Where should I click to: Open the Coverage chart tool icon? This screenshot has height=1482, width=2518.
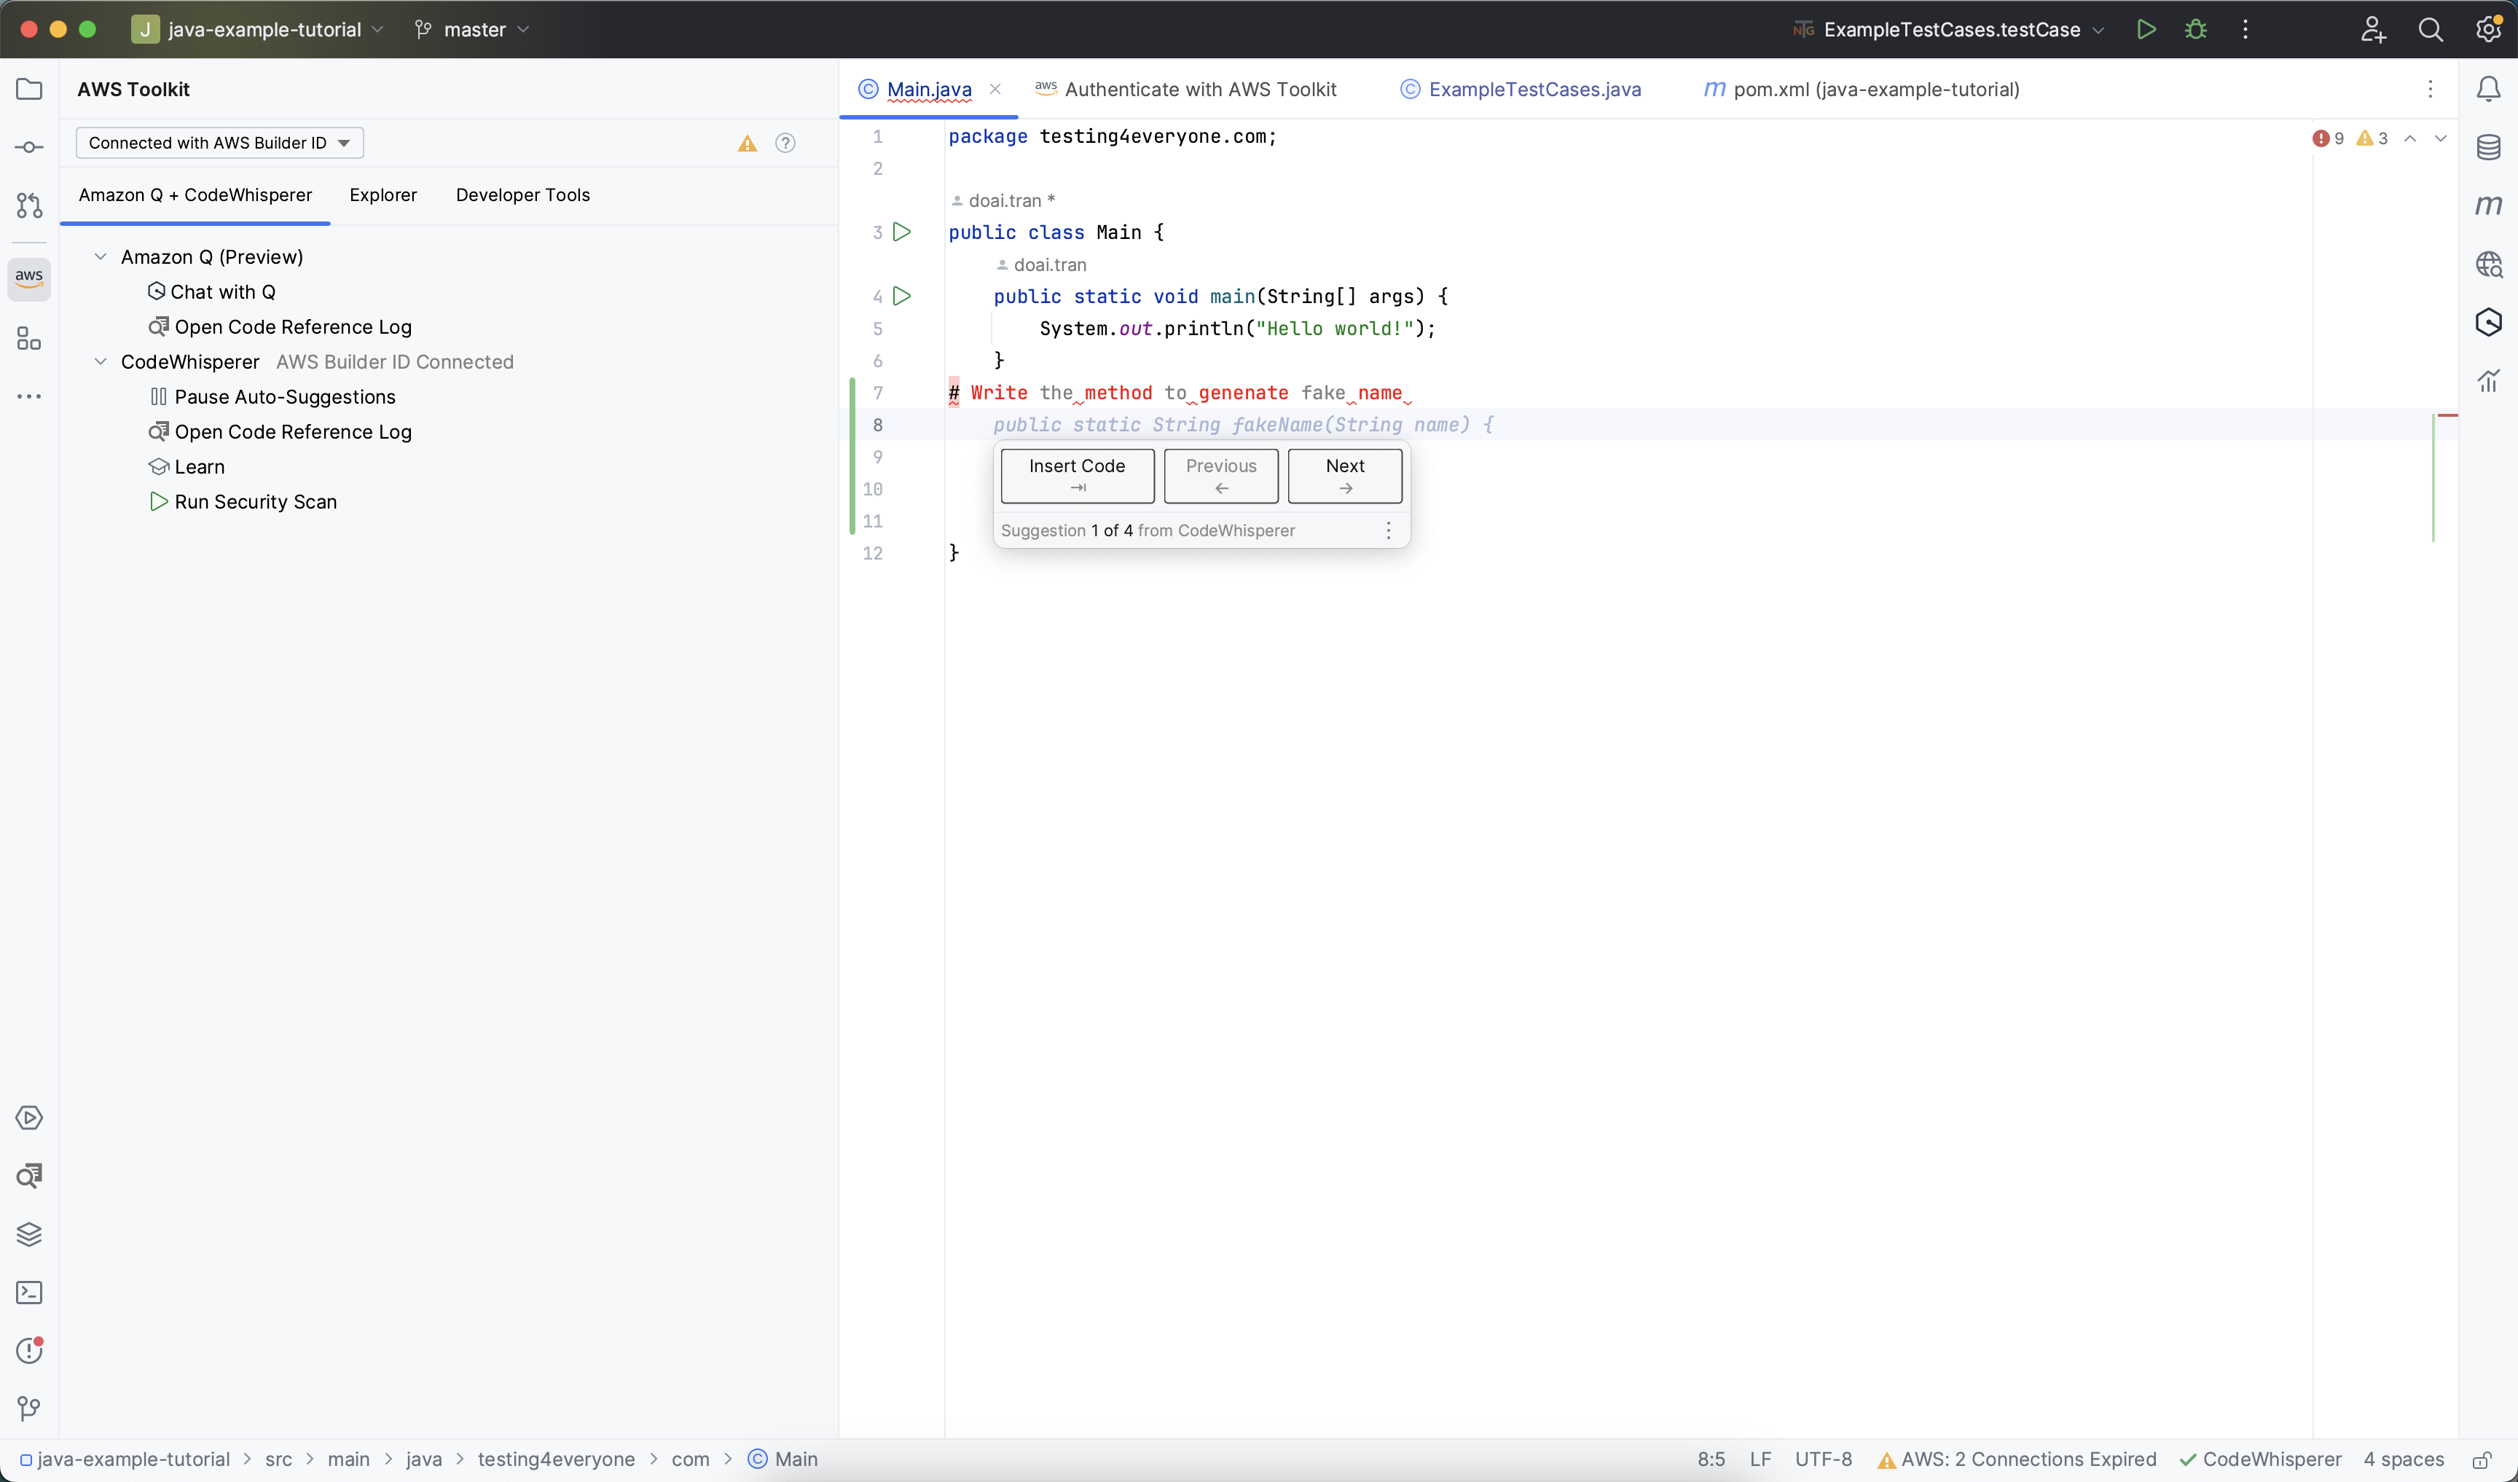[x=2488, y=380]
